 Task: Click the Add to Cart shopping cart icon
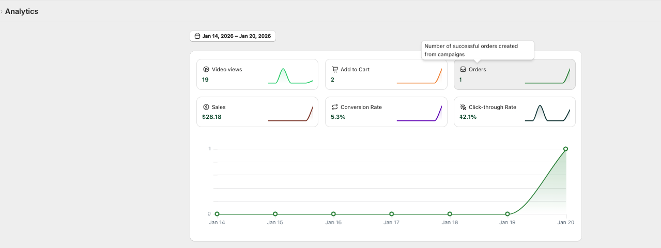(335, 69)
